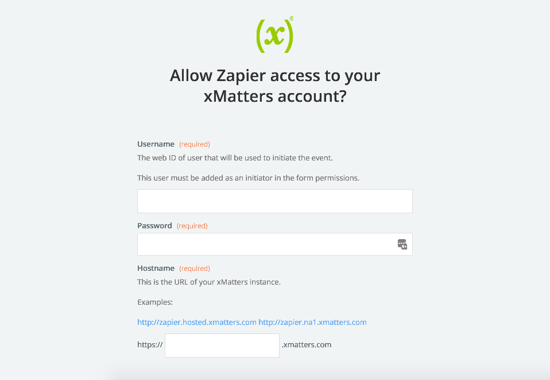Click the 'web ID of user' description text
Screen dimensions: 550x380
(235, 158)
